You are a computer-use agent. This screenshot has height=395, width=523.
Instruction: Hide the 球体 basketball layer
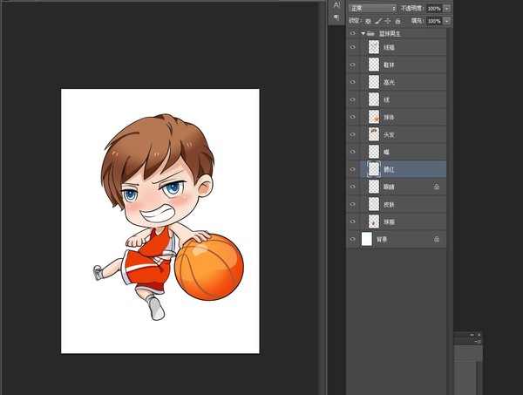click(352, 117)
